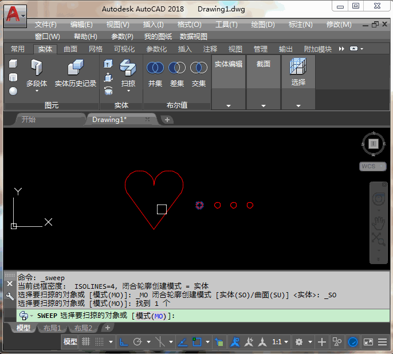
Task: Open object snap settings dropdown arrow
Action: pyautogui.click(x=207, y=342)
